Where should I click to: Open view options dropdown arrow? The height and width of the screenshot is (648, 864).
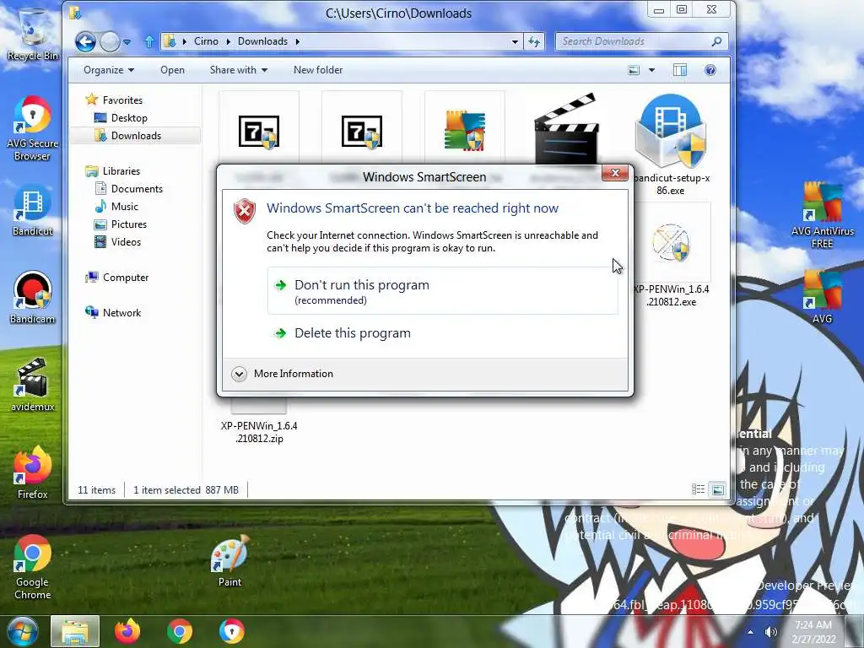[x=652, y=70]
